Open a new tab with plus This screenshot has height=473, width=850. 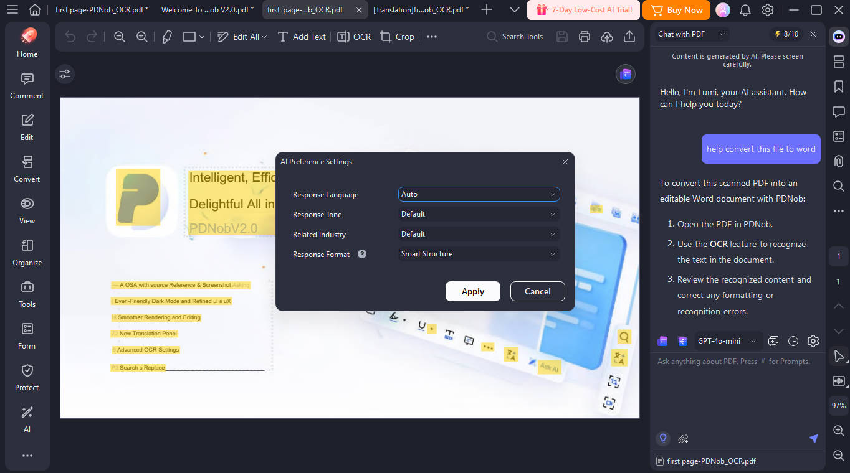(487, 10)
